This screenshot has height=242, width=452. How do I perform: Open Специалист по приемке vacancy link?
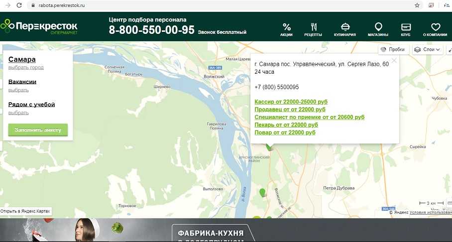coord(309,117)
